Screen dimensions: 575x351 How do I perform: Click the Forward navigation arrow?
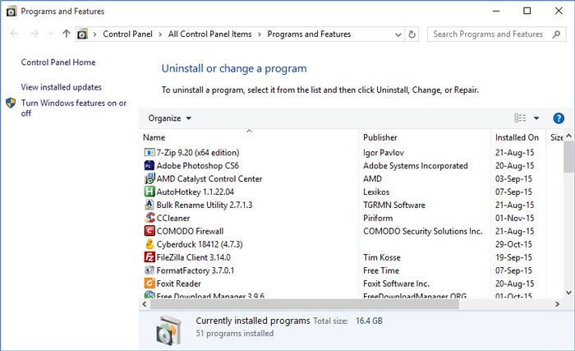click(x=34, y=34)
